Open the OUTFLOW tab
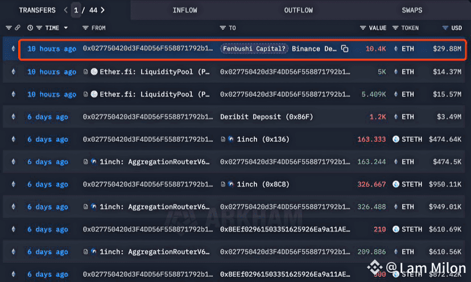The image size is (471, 282). (298, 10)
